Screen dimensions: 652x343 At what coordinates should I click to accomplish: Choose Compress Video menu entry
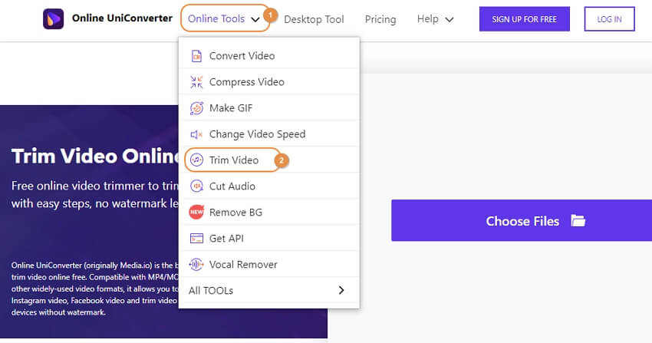[269, 82]
